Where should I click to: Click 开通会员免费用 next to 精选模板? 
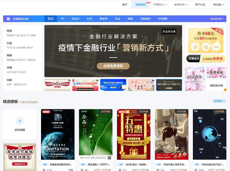pyautogui.click(x=28, y=102)
